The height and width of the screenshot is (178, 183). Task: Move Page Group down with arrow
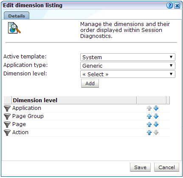coord(156,116)
